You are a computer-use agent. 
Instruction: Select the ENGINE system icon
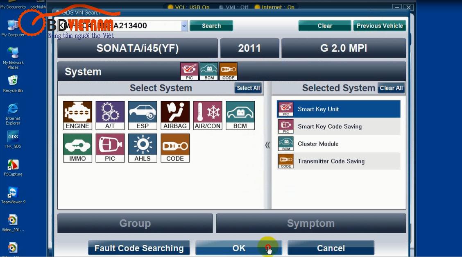[x=77, y=115]
